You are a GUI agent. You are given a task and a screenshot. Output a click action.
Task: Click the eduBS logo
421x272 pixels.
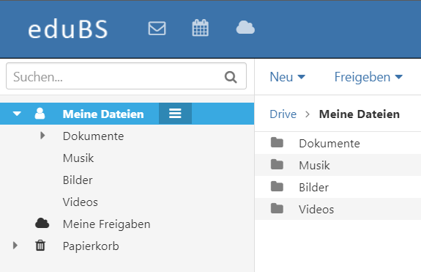point(68,29)
